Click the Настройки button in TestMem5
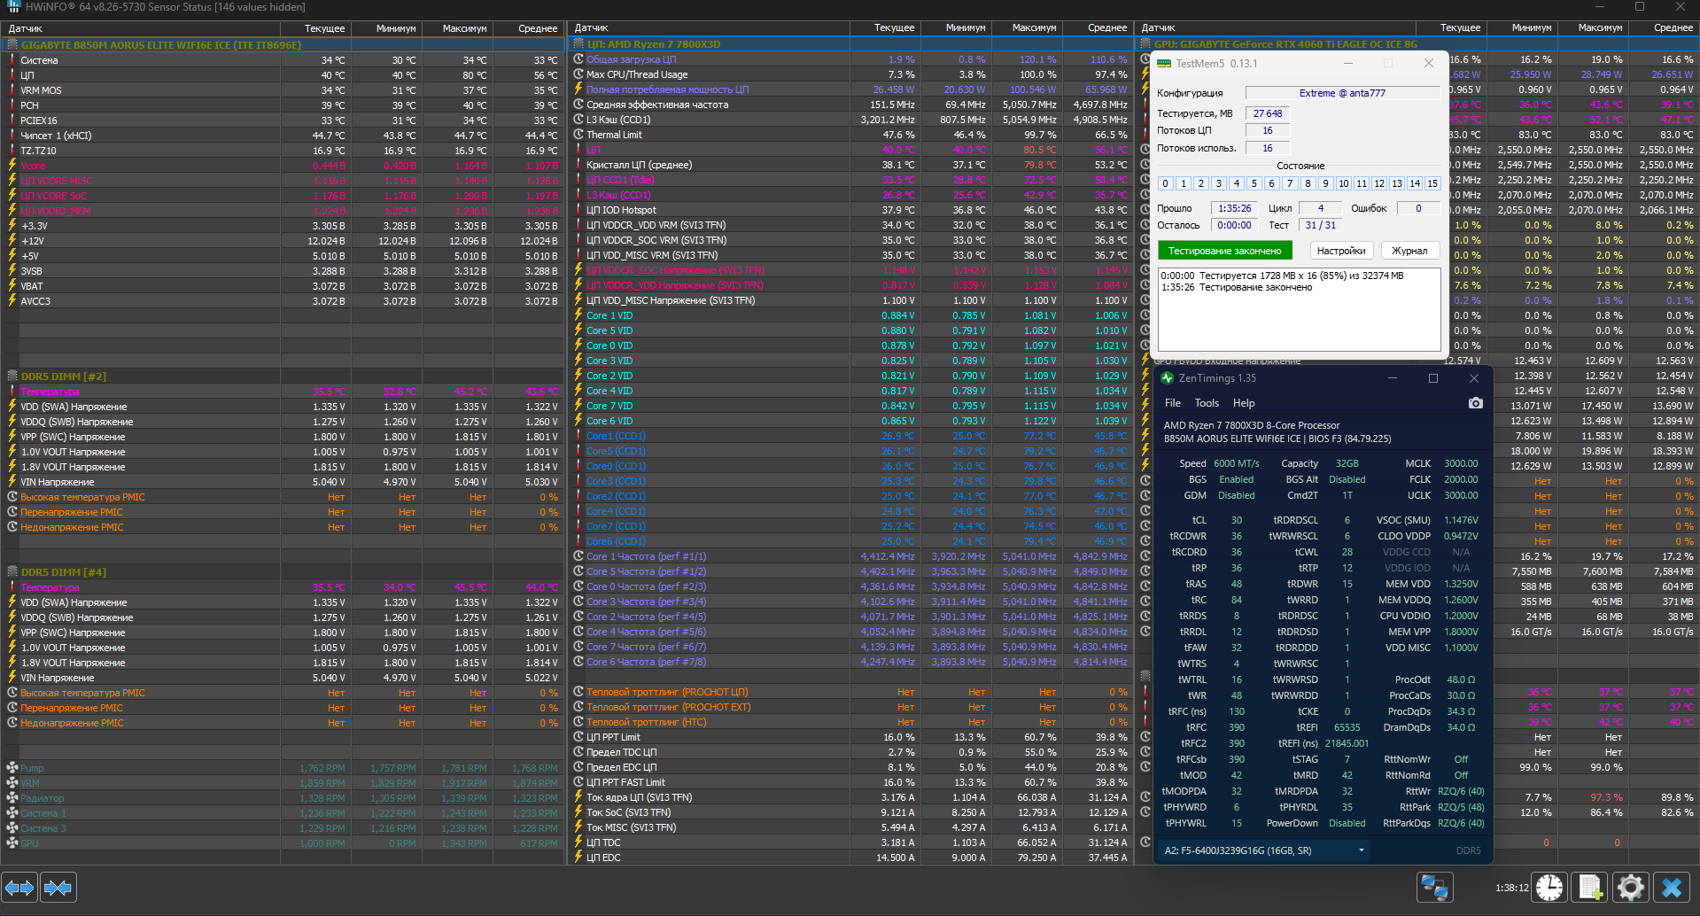Screen dimensions: 1700x916 click(x=1341, y=251)
